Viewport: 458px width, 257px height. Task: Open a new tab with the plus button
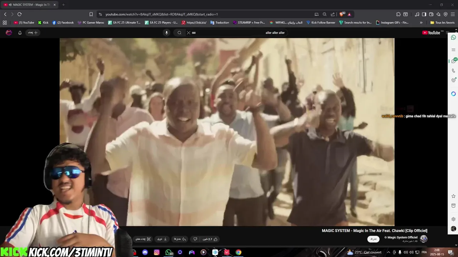click(63, 5)
